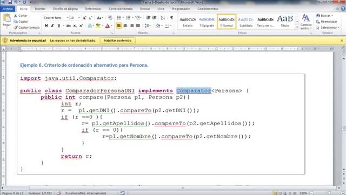This screenshot has height=195, width=346.
Task: Toggle italic K formatting
Action: click(52, 25)
